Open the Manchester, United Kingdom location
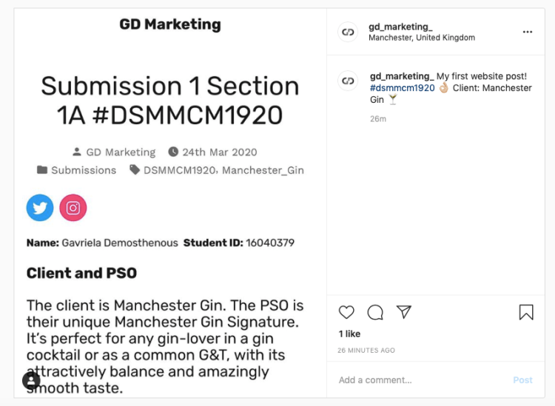The height and width of the screenshot is (406, 555). click(x=422, y=38)
